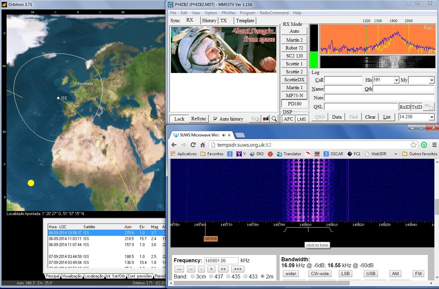
Task: Select the 3cm band radio button
Action: click(193, 276)
